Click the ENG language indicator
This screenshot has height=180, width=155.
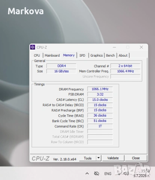click(108, 174)
